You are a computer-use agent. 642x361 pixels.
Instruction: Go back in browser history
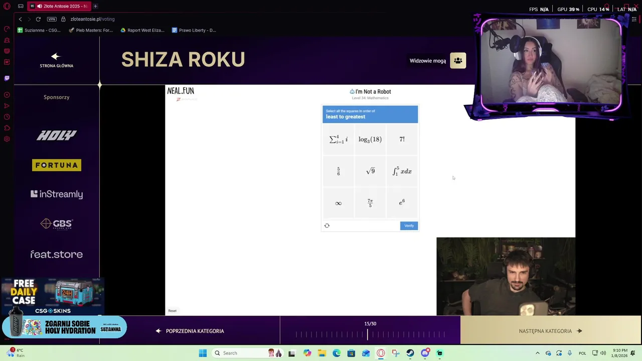click(20, 19)
